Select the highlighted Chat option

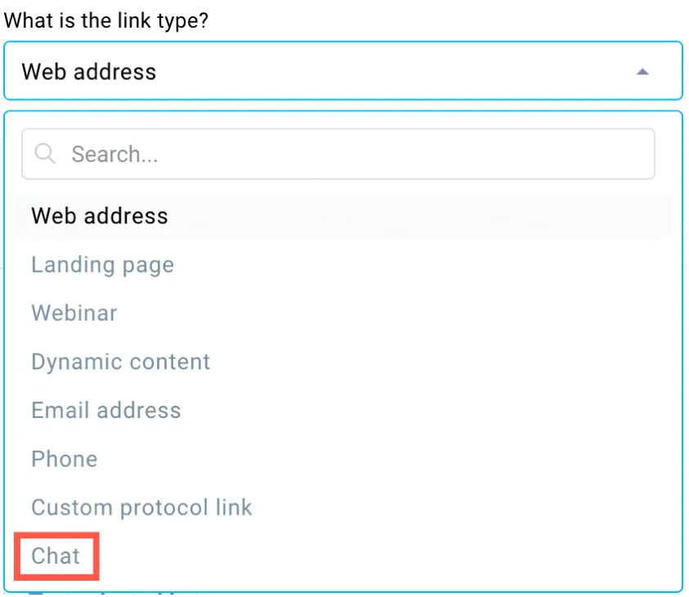(56, 555)
